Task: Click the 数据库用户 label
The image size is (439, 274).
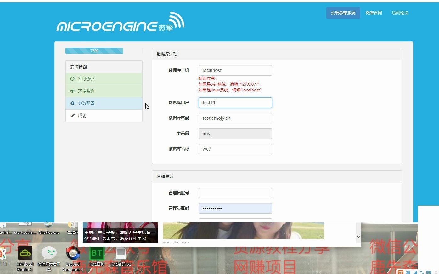Action: 179,102
